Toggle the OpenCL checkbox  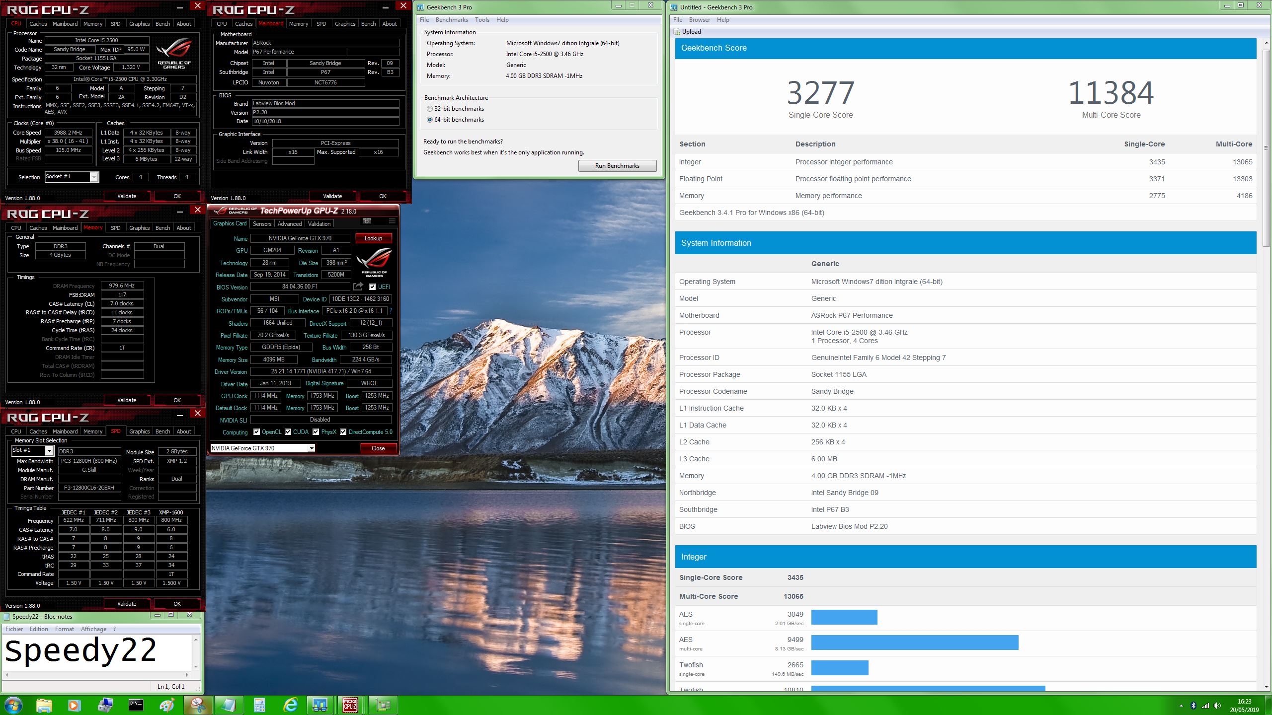(256, 432)
